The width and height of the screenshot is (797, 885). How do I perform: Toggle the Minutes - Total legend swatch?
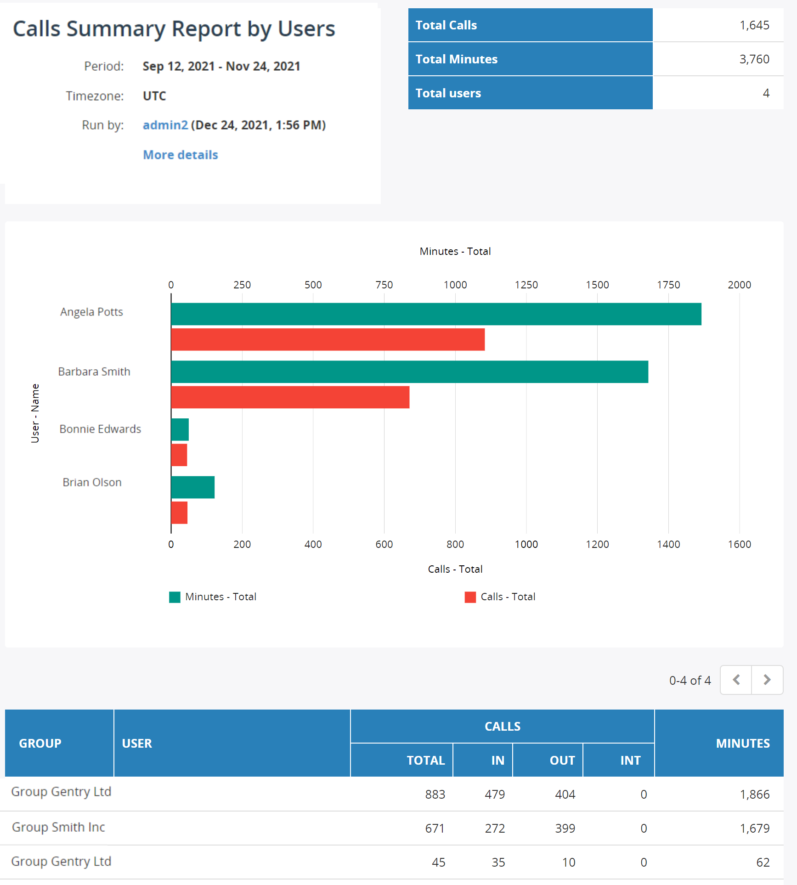175,597
